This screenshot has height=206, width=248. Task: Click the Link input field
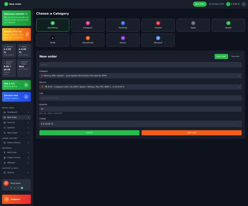(x=140, y=98)
